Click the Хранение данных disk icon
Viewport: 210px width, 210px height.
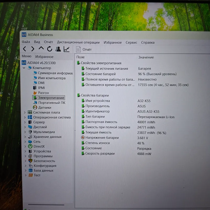point(30,136)
